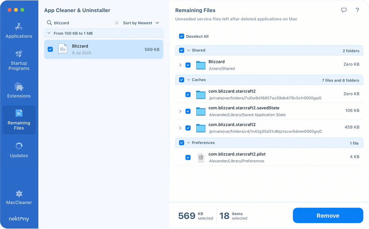Uncheck the 459 KB com.blizzard.starcraft2 checkbox

[188, 128]
